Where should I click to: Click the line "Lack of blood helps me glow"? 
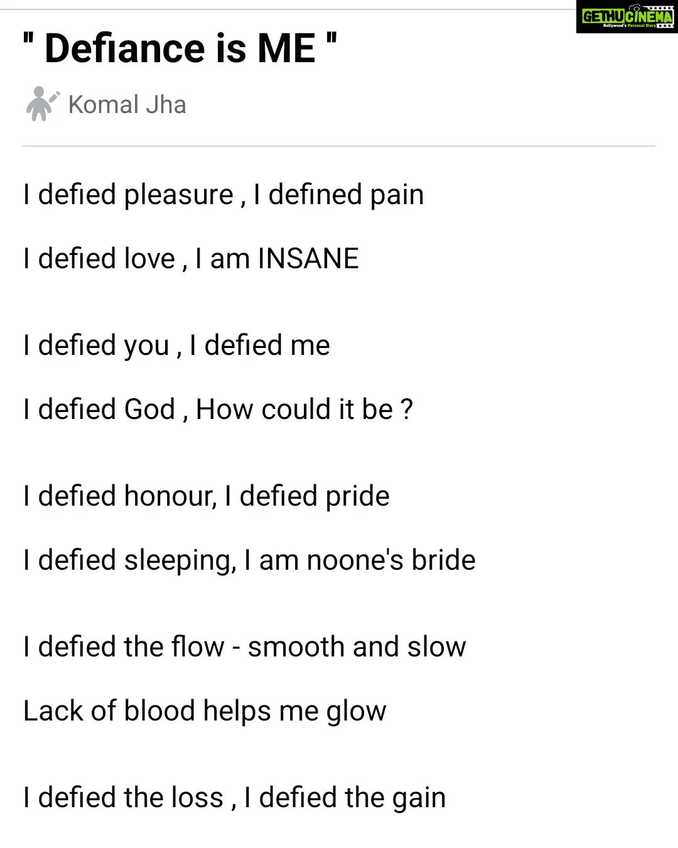click(x=205, y=711)
